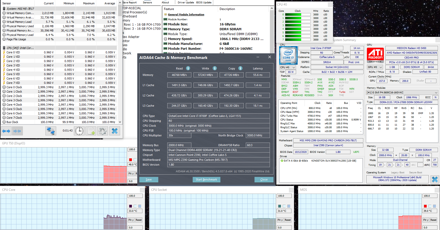Click the red color swatch in GPU TS0 graph

point(131,160)
